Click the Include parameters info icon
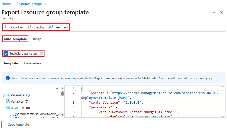Viewport: 227px width, 130px height. click(41, 54)
